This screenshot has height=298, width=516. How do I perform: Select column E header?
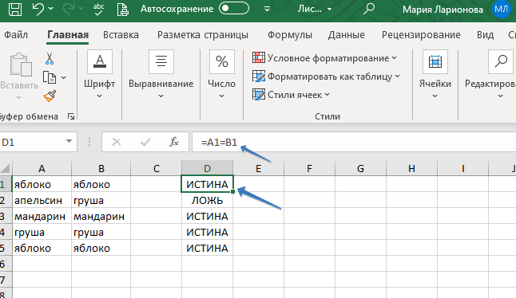tap(258, 168)
